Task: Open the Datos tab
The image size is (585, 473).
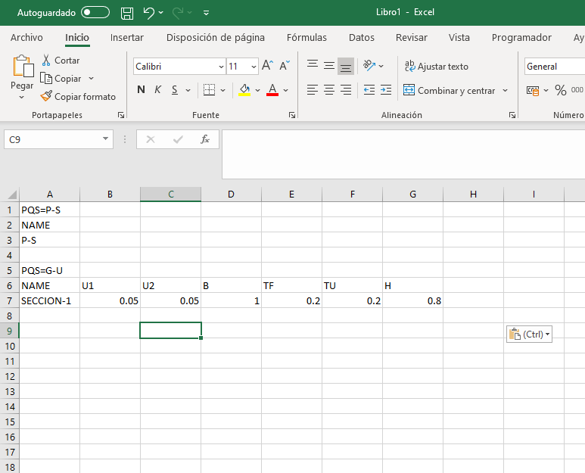Action: tap(362, 38)
